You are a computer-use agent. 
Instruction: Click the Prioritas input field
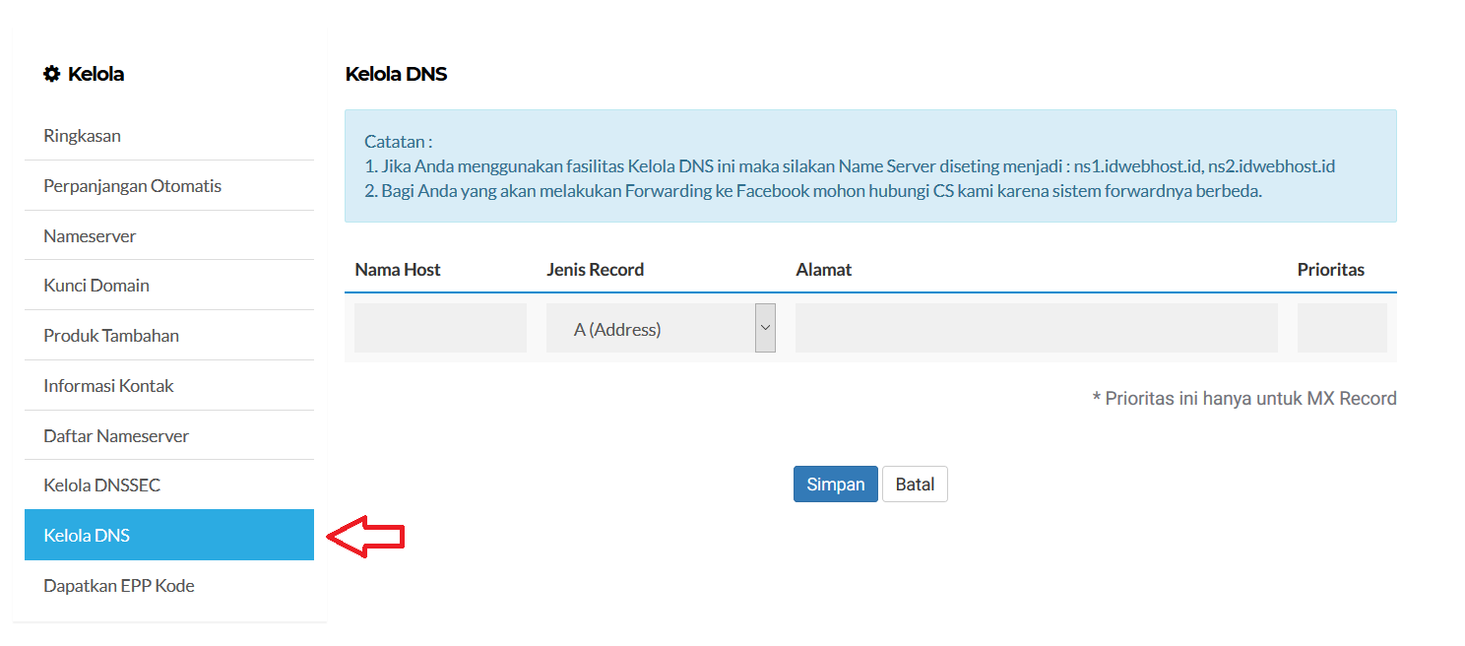point(1342,327)
